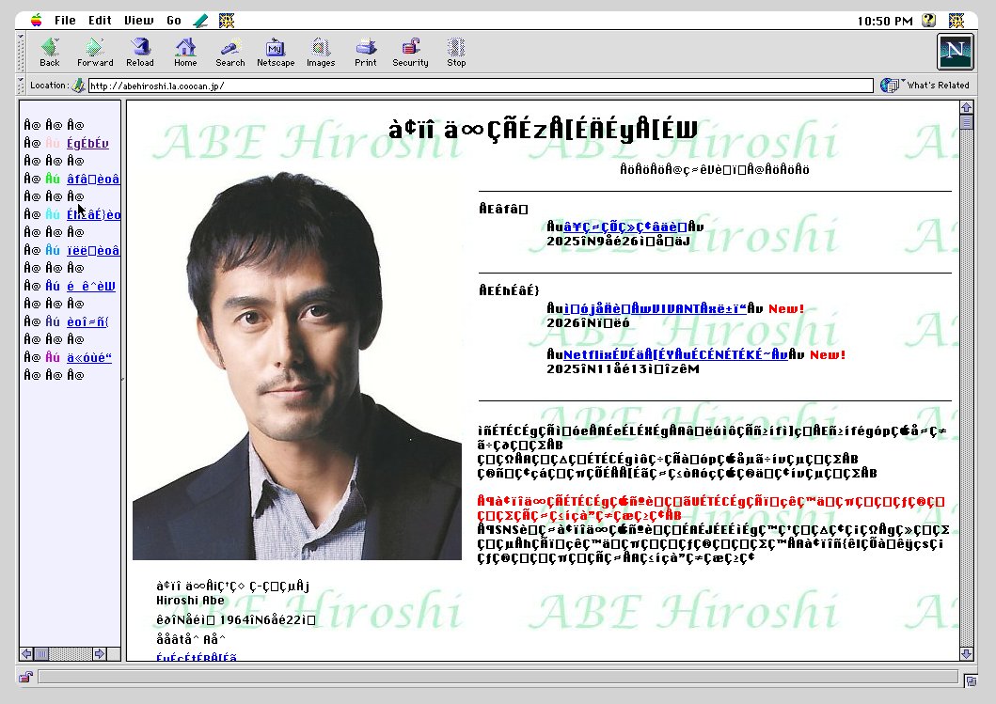Viewport: 996px width, 704px height.
Task: Click the padlock icon in status bar
Action: pyautogui.click(x=26, y=678)
